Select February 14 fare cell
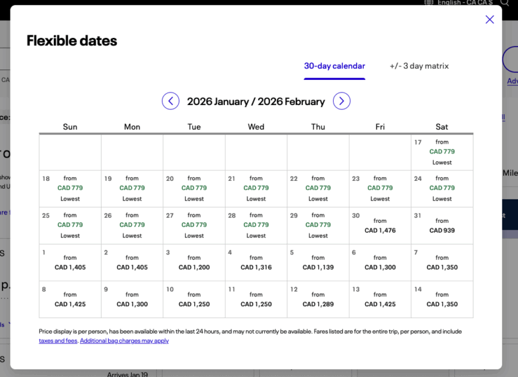The image size is (518, 377). [x=442, y=300]
